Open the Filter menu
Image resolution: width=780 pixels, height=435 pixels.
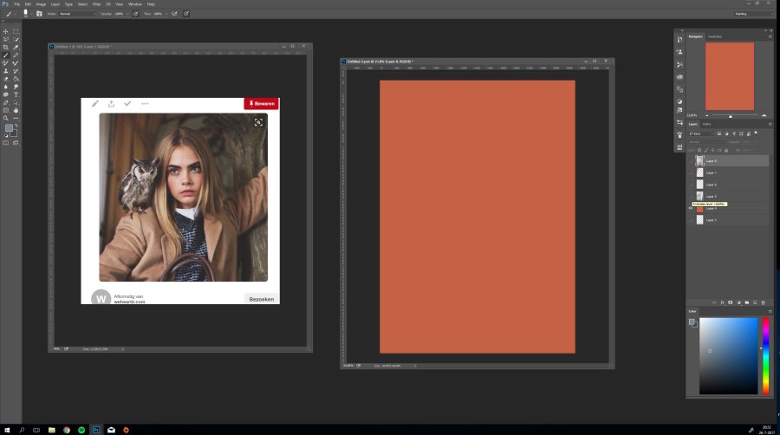[x=97, y=3]
